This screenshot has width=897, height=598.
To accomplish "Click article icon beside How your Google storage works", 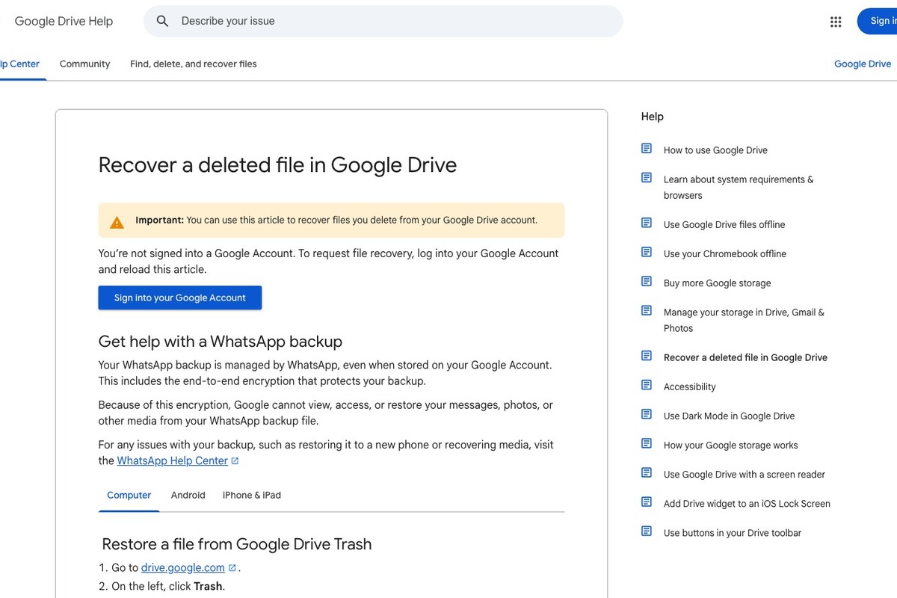I will pyautogui.click(x=647, y=443).
